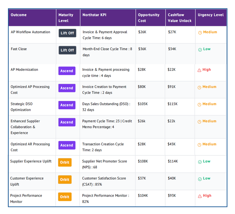Click the Northstar KPI column header

point(108,18)
